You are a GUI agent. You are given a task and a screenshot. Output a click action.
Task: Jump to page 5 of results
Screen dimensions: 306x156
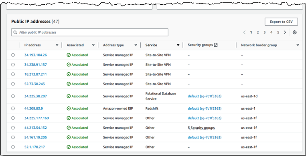pyautogui.click(x=278, y=32)
